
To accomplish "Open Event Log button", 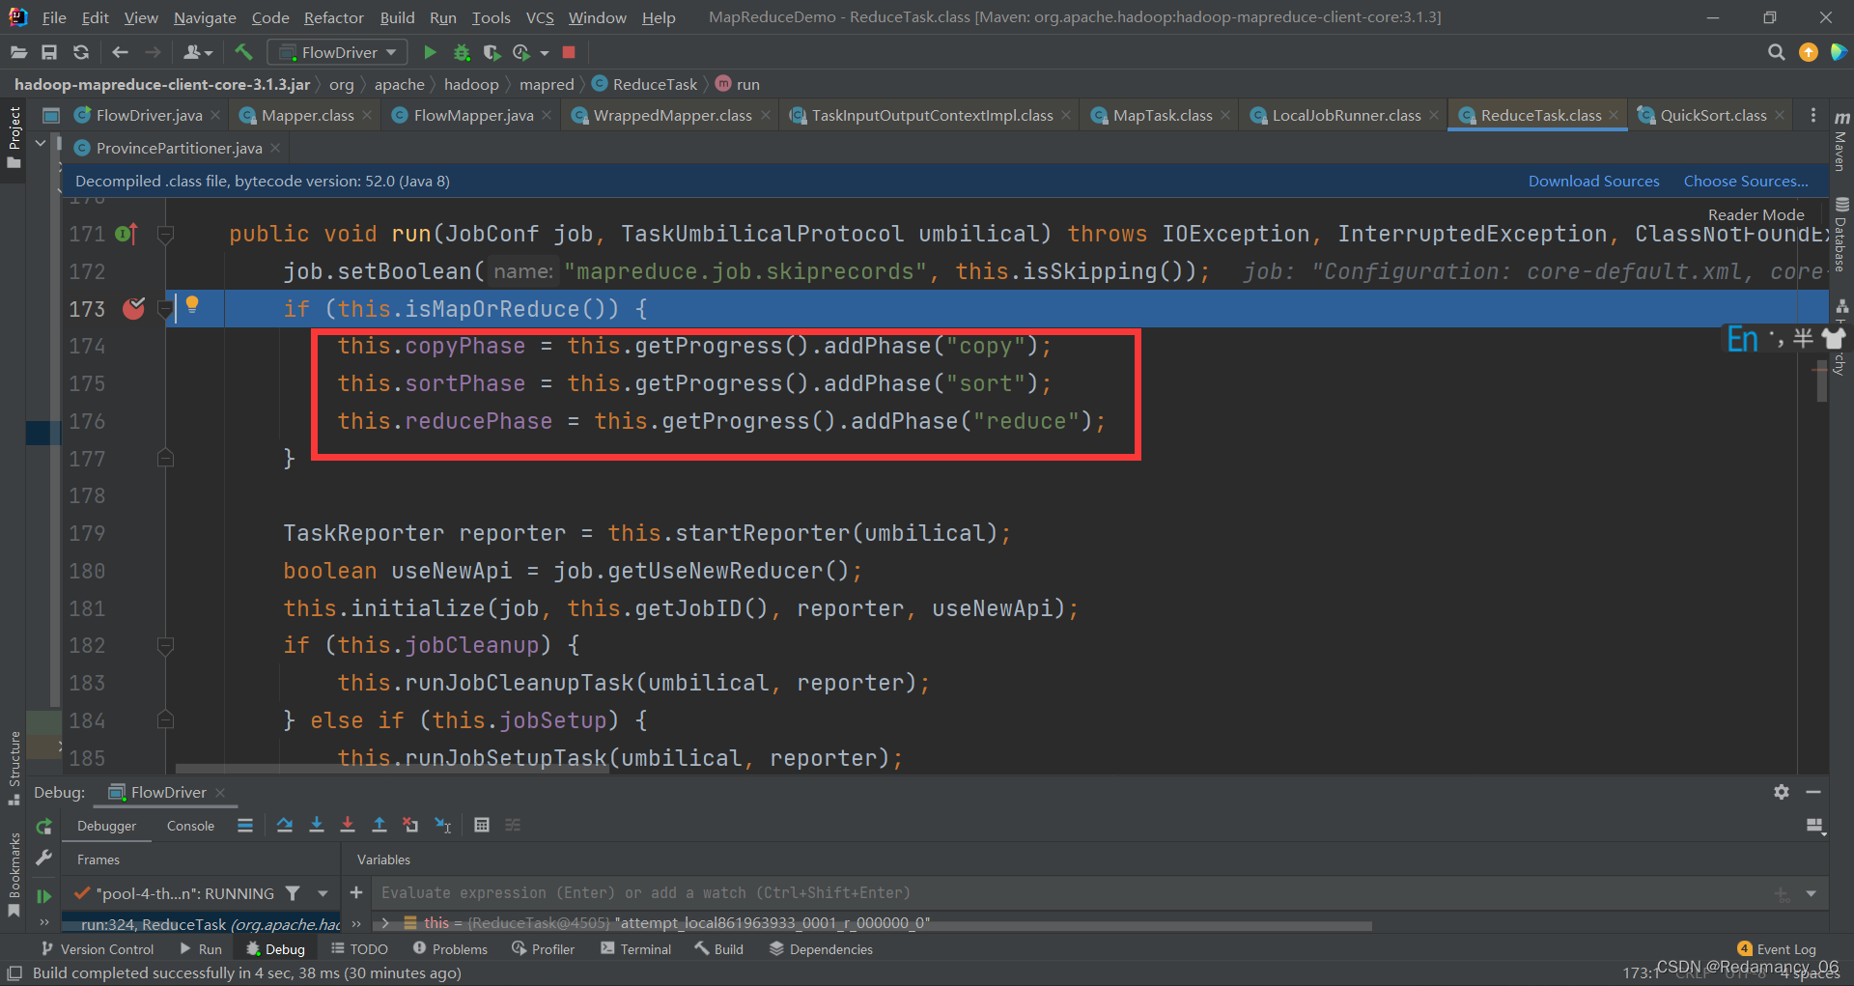I will click(1777, 949).
